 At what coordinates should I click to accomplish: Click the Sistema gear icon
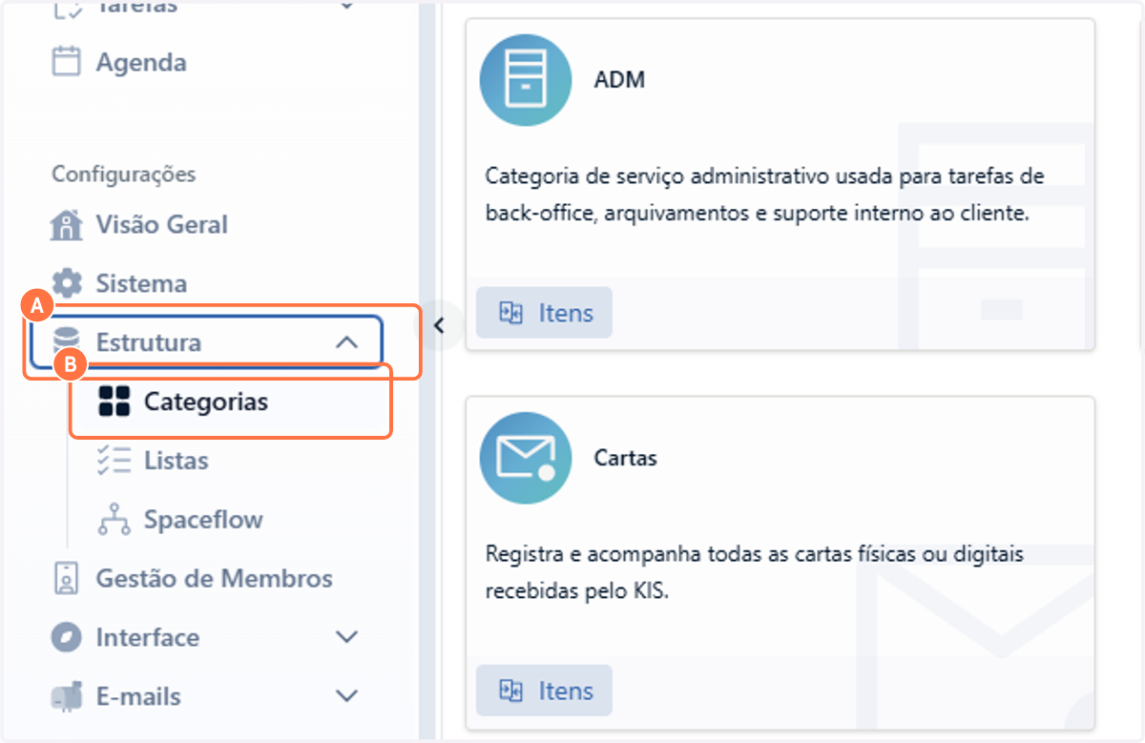pyautogui.click(x=67, y=283)
